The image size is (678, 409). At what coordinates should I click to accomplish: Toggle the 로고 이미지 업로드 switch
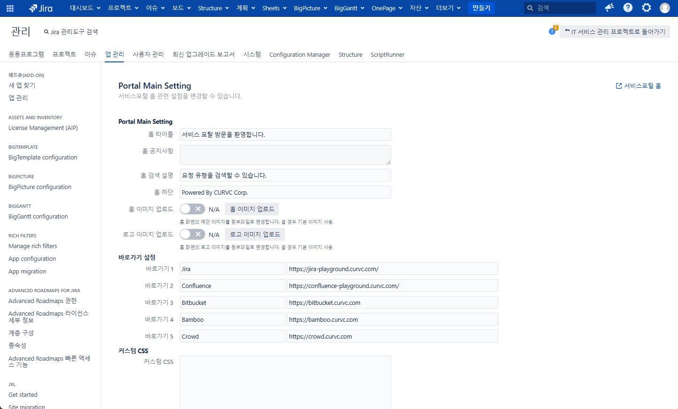[193, 234]
